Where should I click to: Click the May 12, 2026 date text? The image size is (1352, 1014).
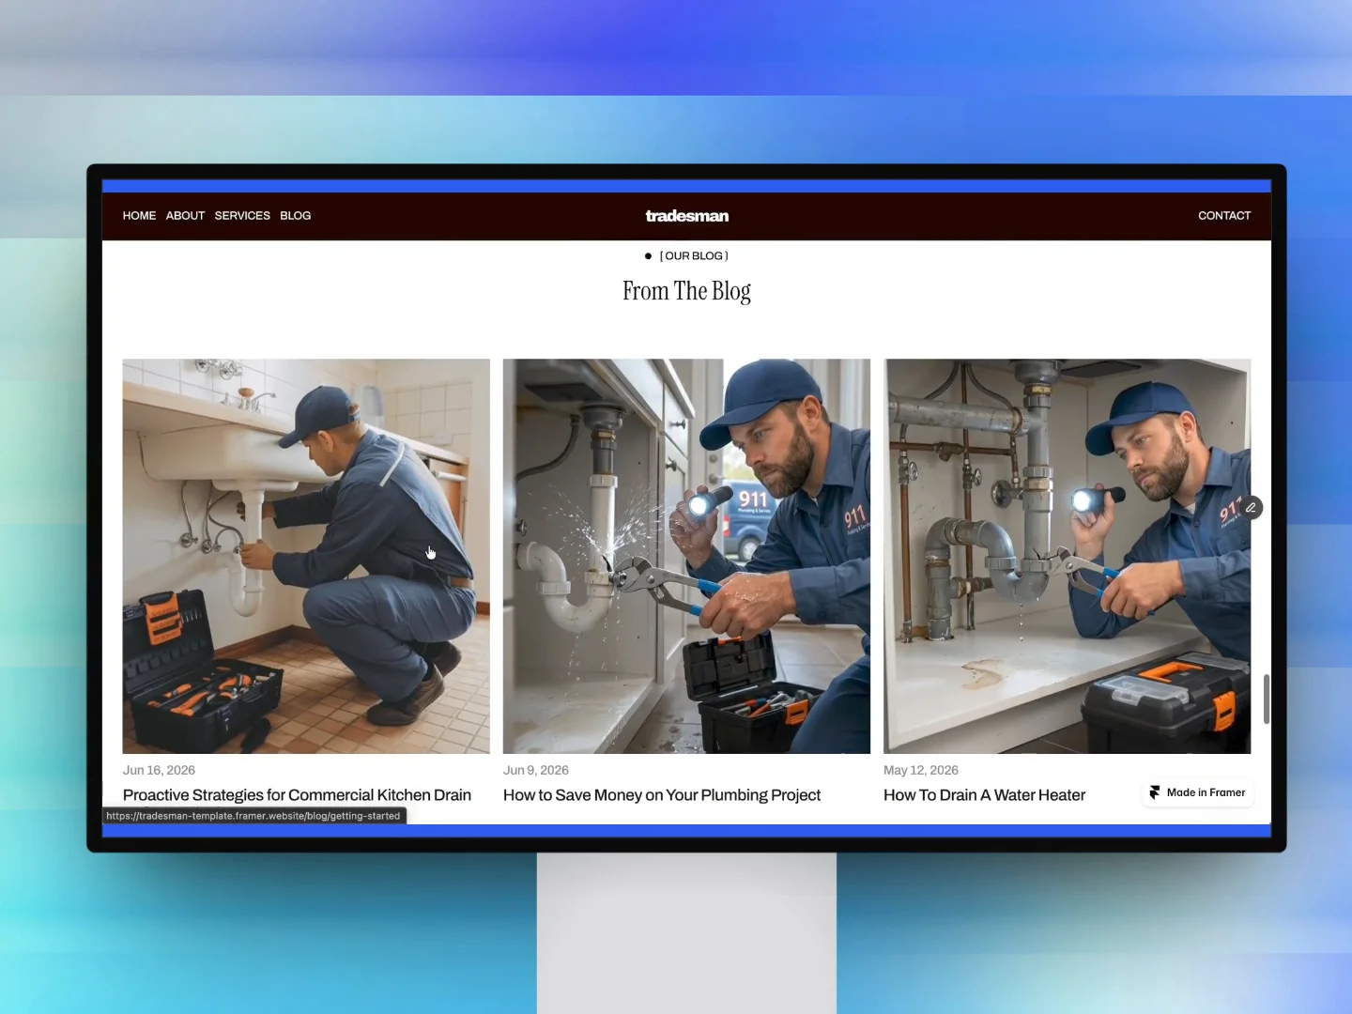[921, 770]
